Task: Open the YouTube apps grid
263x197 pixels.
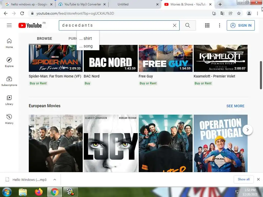Action: point(207,25)
